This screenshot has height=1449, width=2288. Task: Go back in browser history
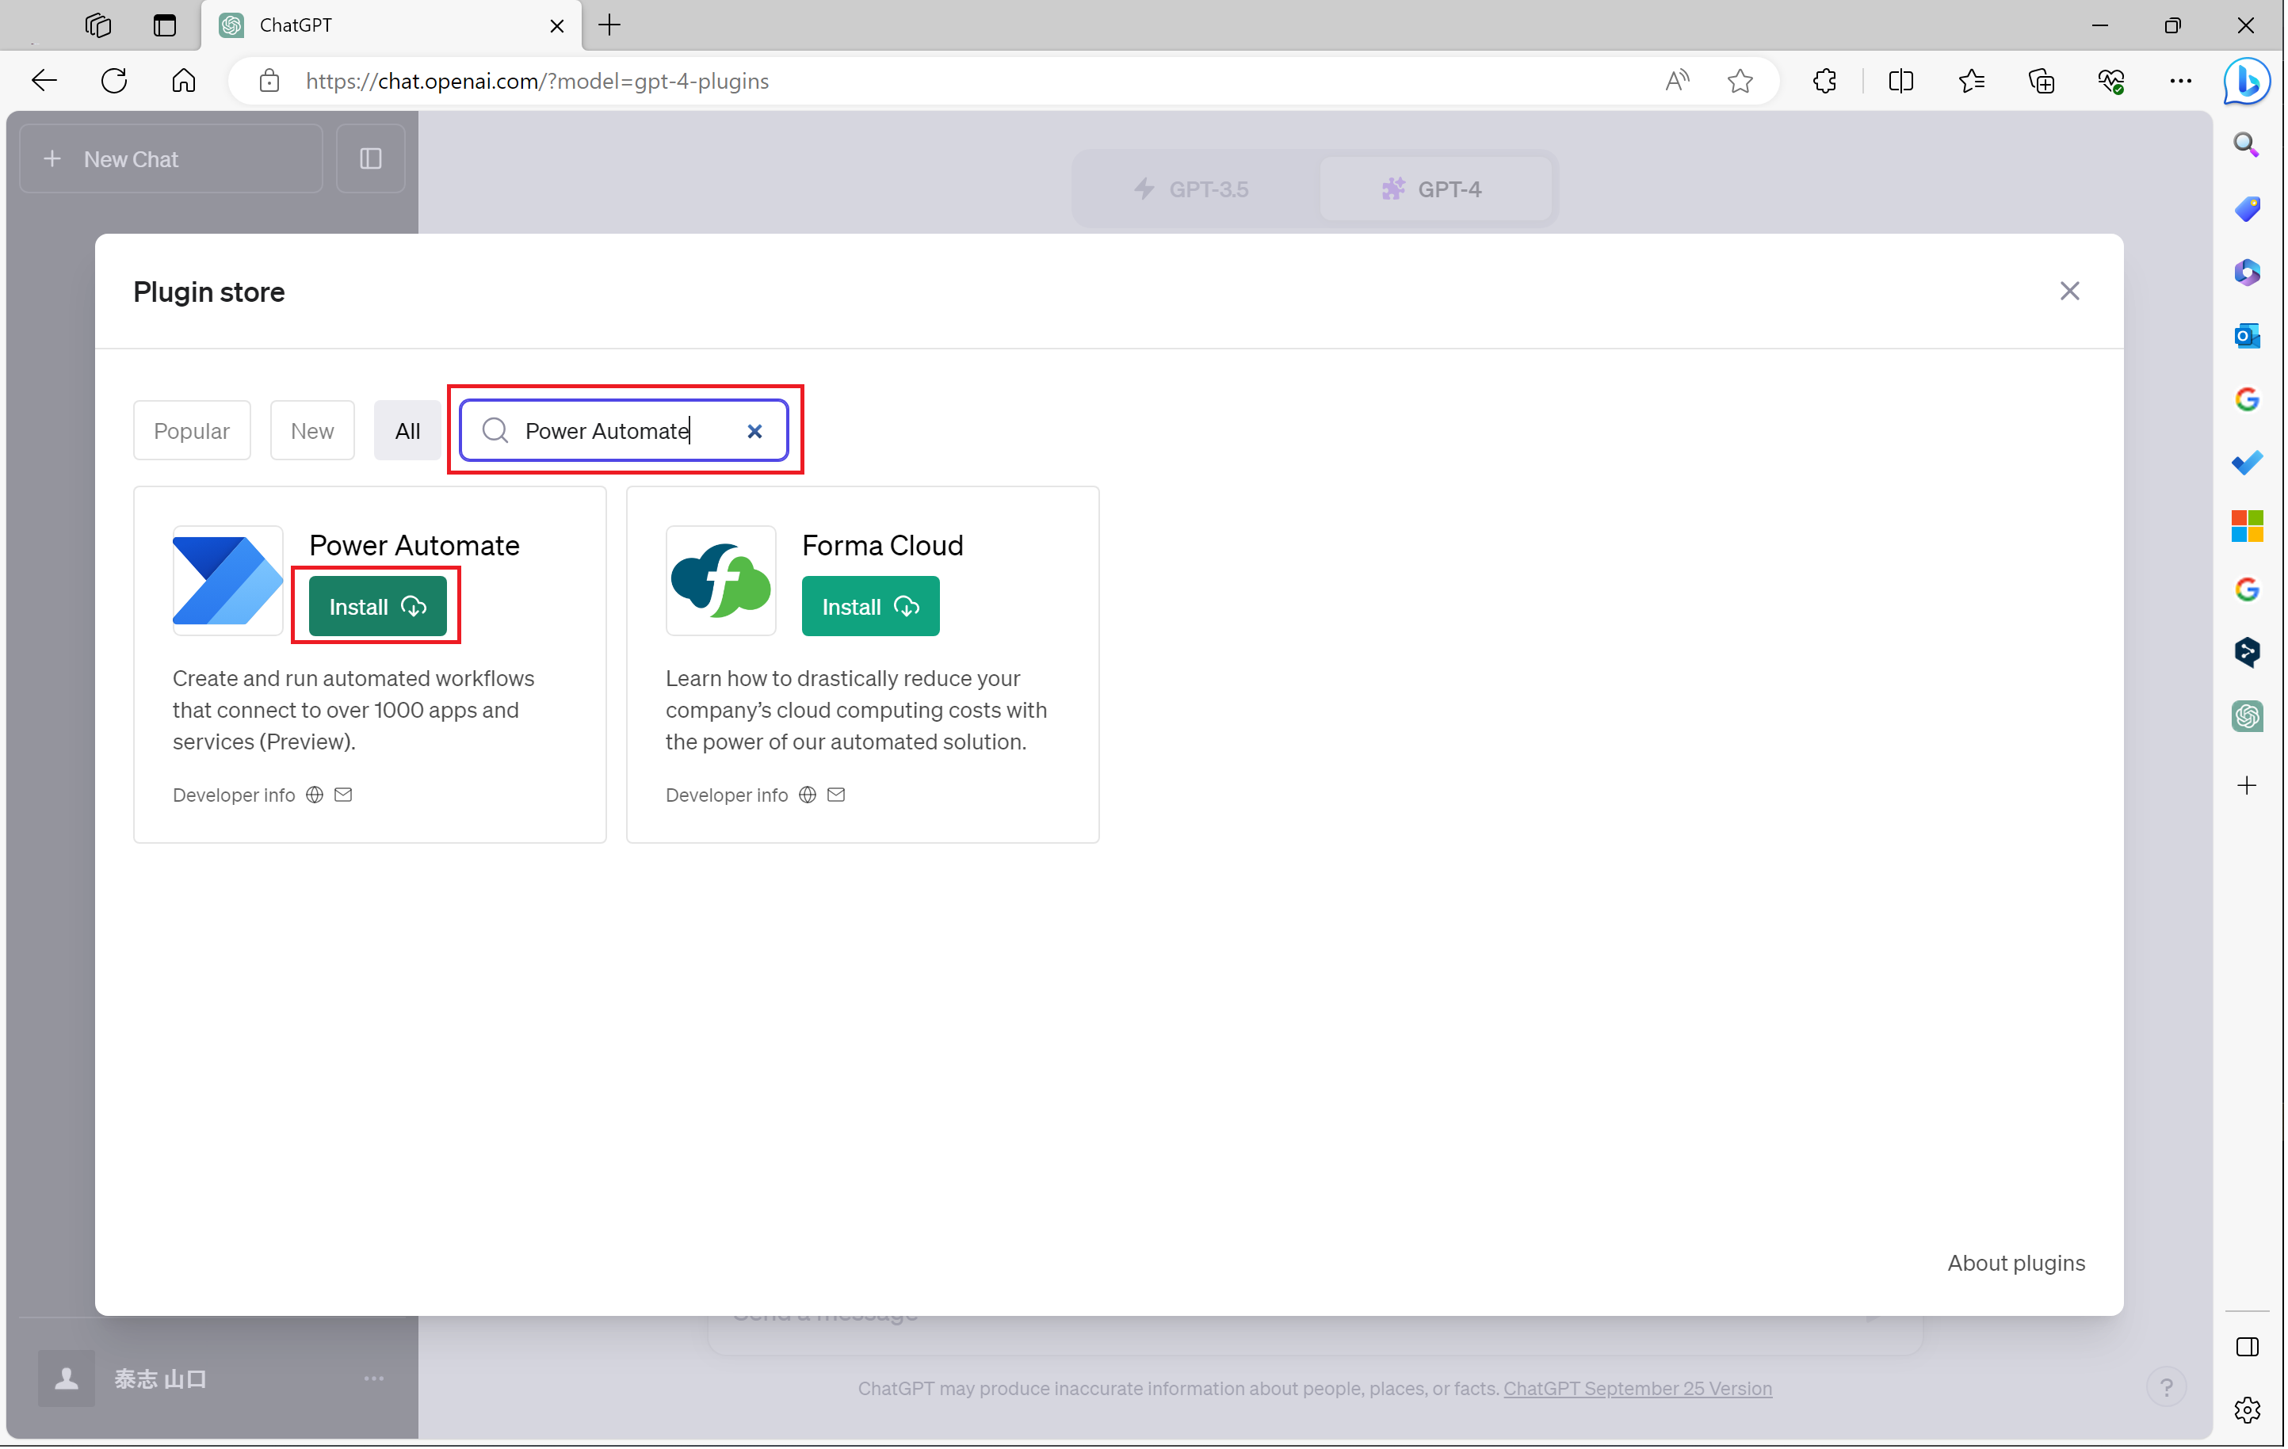[x=44, y=81]
